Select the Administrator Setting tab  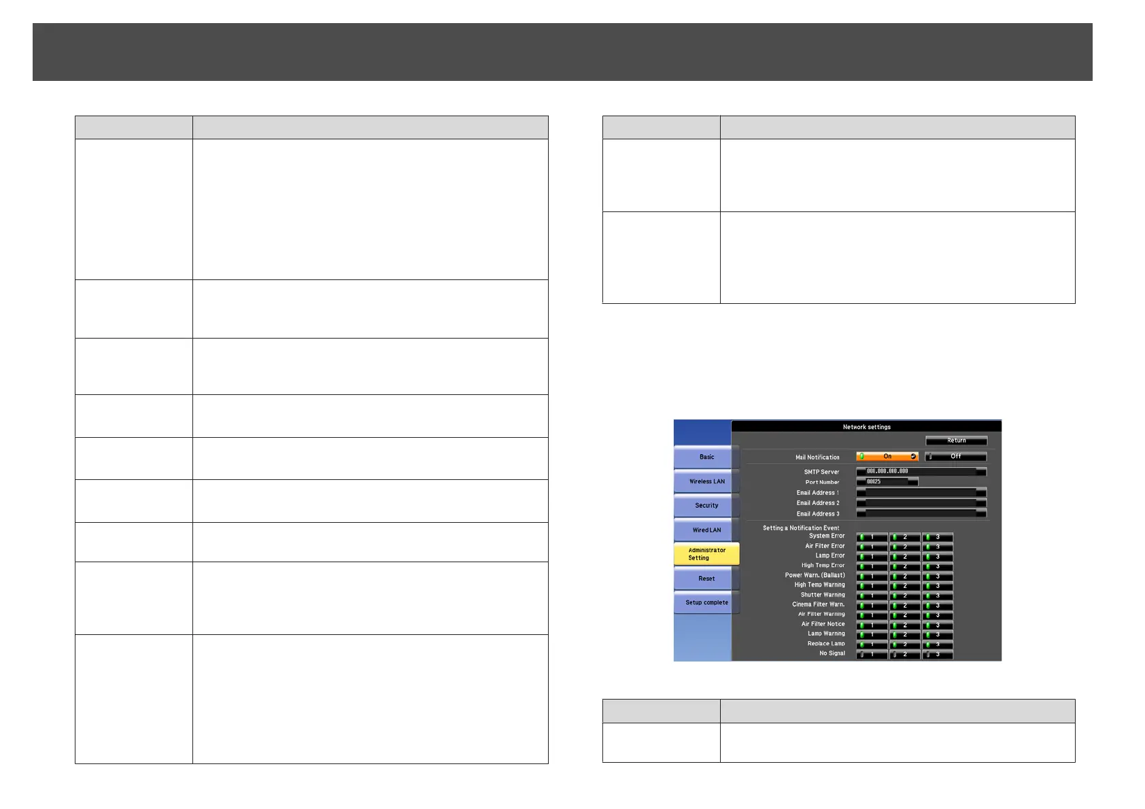[706, 554]
